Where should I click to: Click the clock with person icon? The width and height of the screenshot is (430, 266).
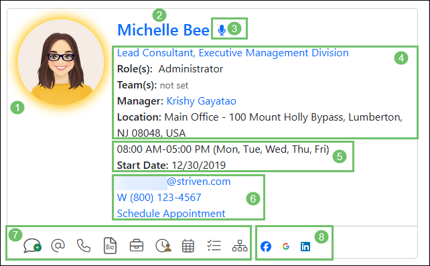(x=163, y=245)
